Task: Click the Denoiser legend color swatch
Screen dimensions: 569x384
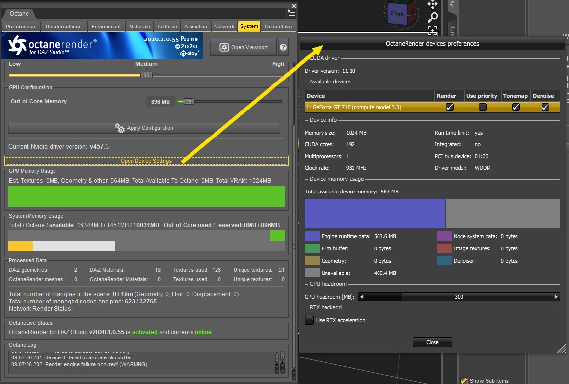Action: [x=444, y=261]
